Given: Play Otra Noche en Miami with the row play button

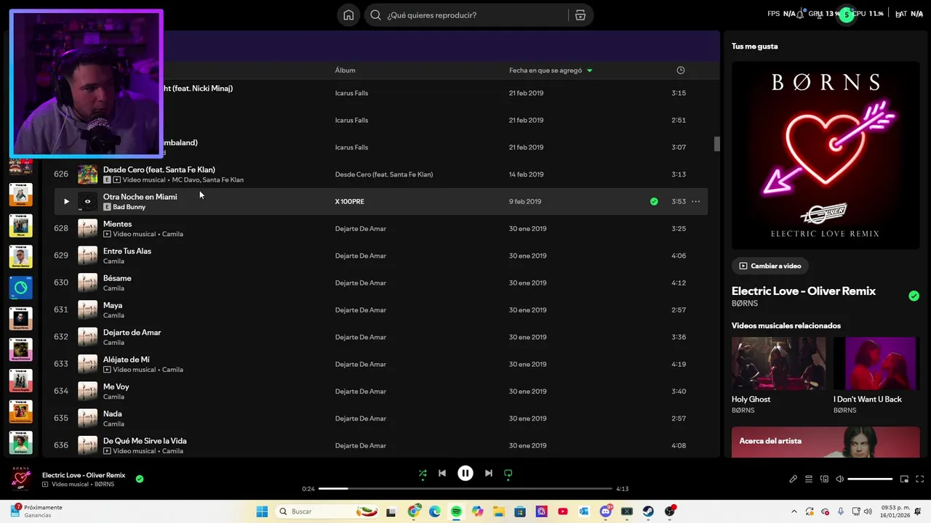Looking at the screenshot, I should tap(66, 202).
